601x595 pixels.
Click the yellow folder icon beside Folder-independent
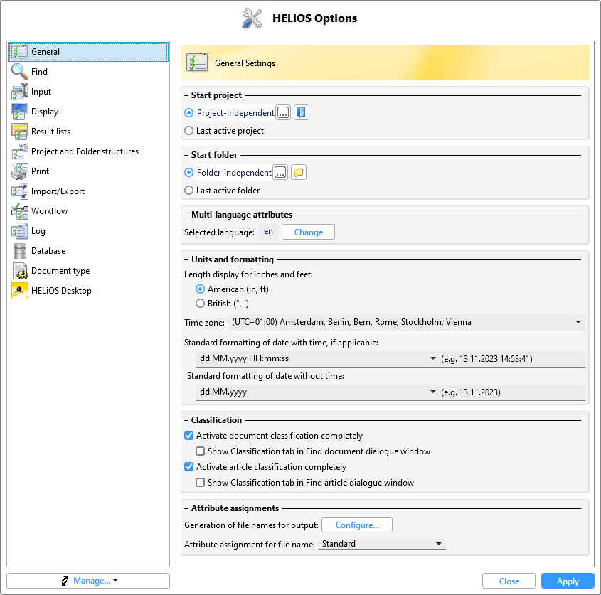click(x=299, y=173)
